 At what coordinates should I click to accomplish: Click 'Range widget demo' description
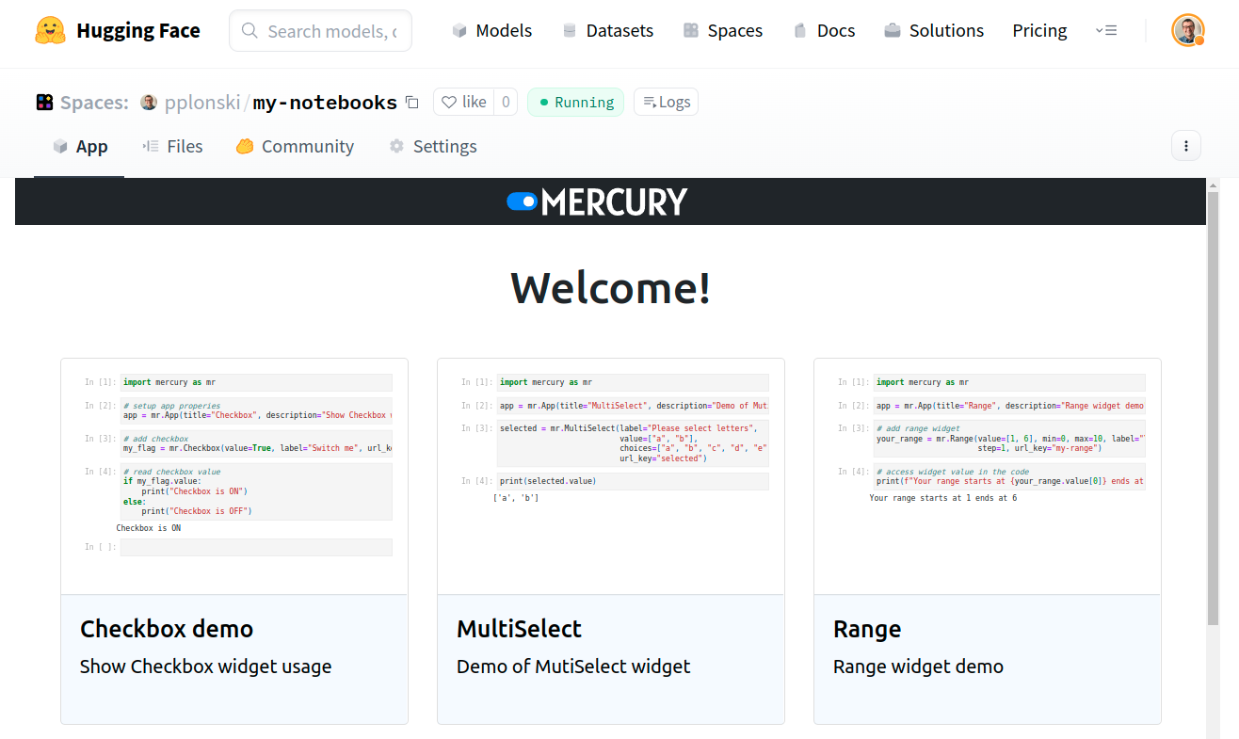coord(918,667)
